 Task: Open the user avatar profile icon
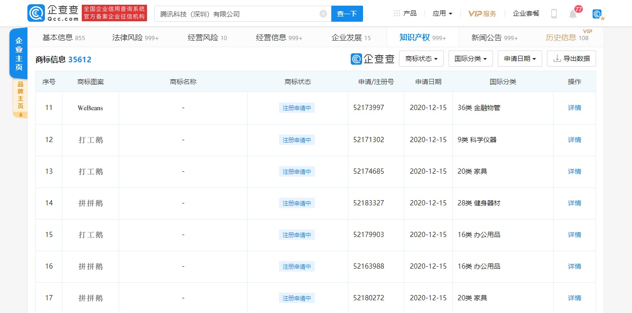tap(597, 14)
